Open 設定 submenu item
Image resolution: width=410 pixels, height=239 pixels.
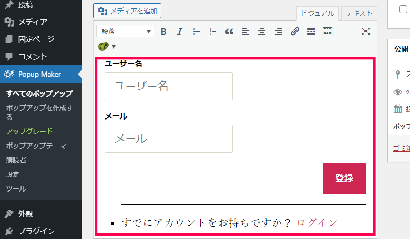[x=13, y=174]
